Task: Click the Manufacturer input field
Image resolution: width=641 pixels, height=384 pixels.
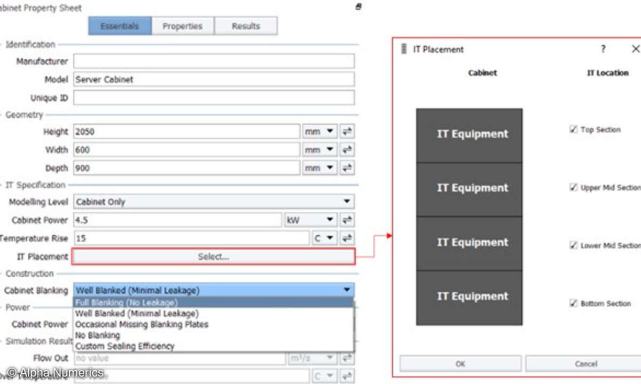Action: tap(214, 61)
